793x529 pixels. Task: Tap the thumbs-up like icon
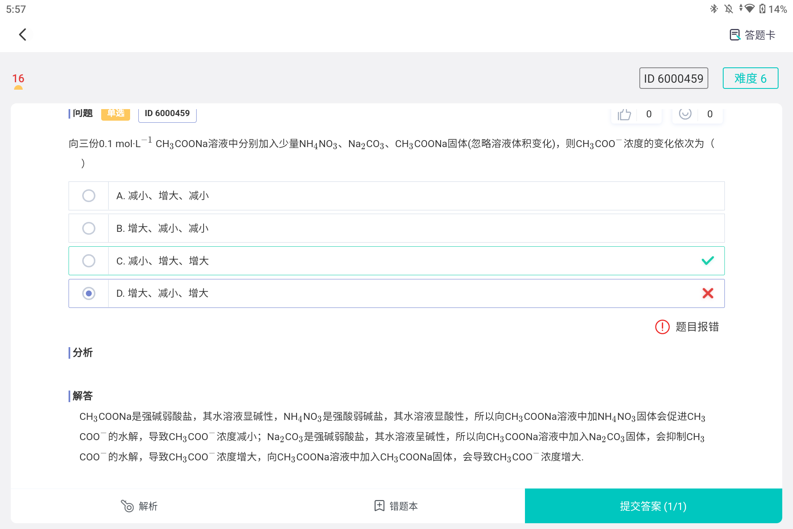pos(624,114)
